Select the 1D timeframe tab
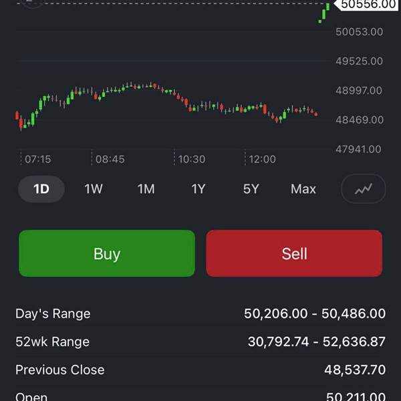The width and height of the screenshot is (401, 401). point(41,189)
